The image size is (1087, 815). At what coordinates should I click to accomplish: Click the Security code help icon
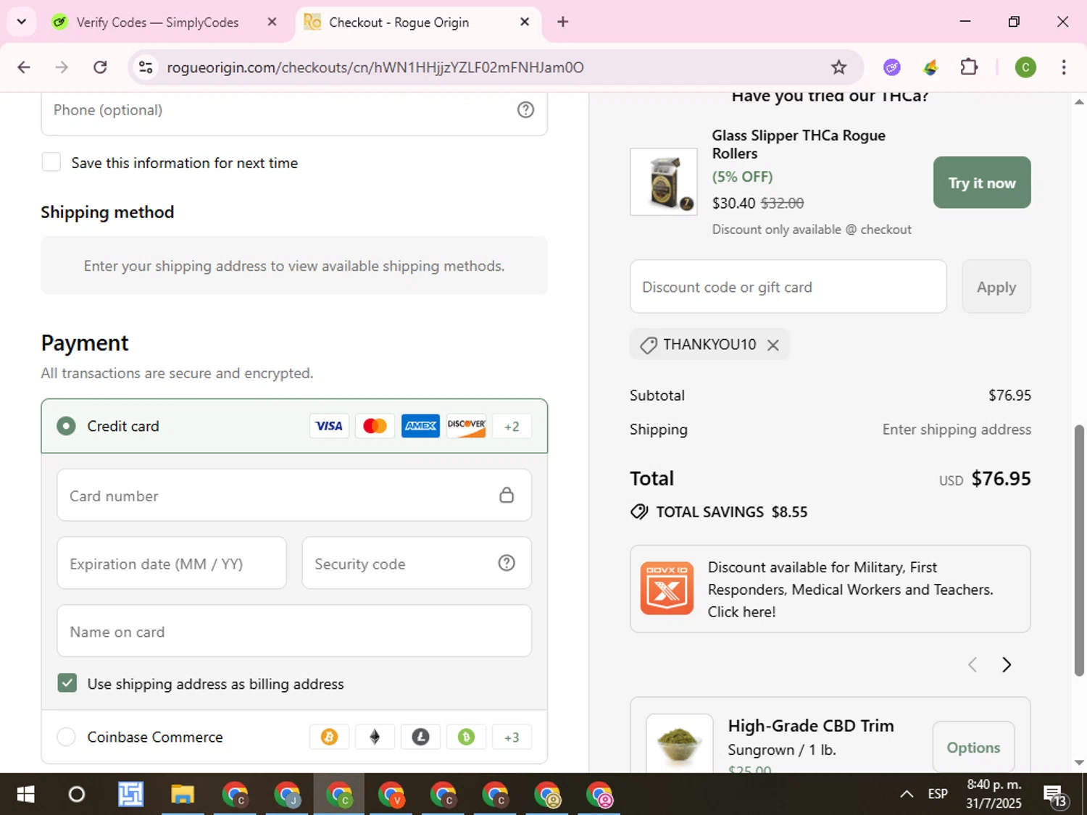[507, 563]
